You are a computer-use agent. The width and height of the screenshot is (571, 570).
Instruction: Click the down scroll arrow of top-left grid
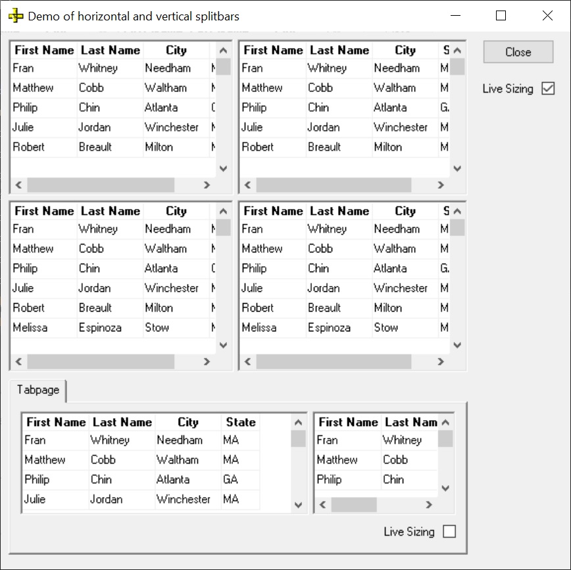223,168
